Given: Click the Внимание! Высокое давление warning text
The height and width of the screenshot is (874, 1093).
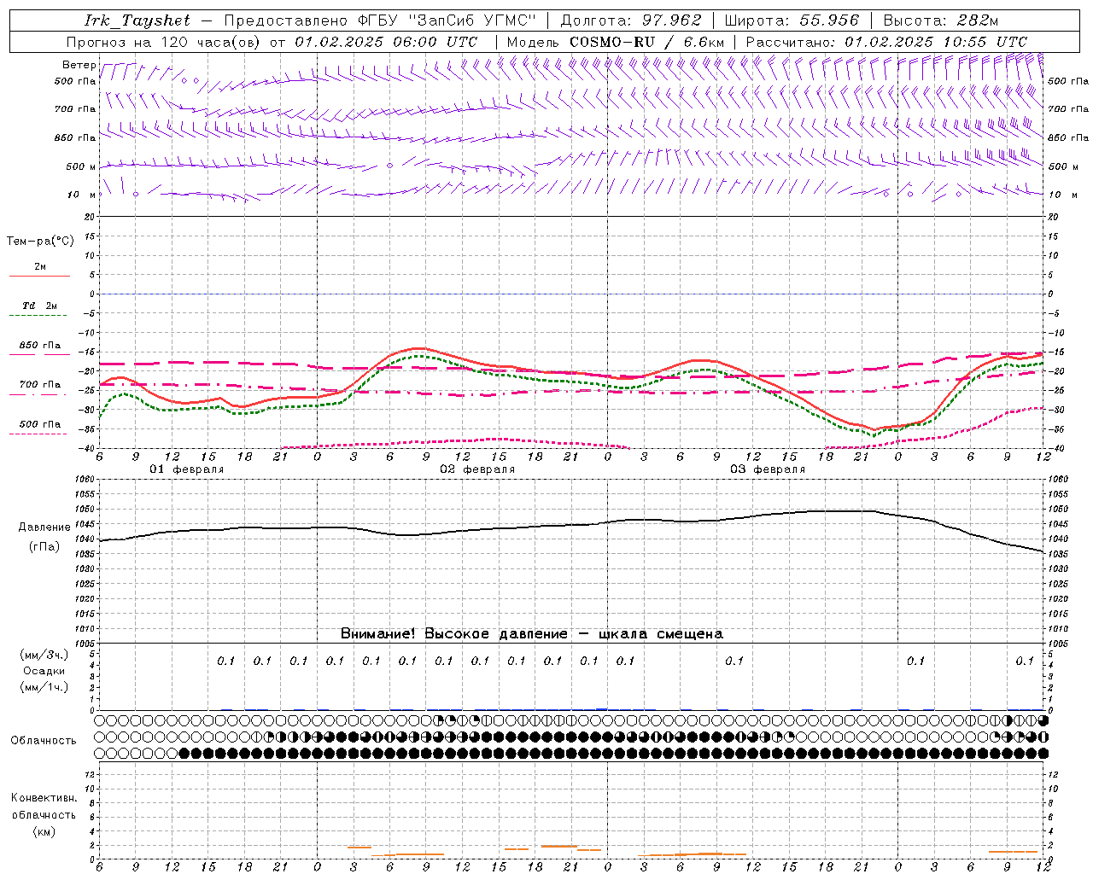Looking at the screenshot, I should pos(532,633).
